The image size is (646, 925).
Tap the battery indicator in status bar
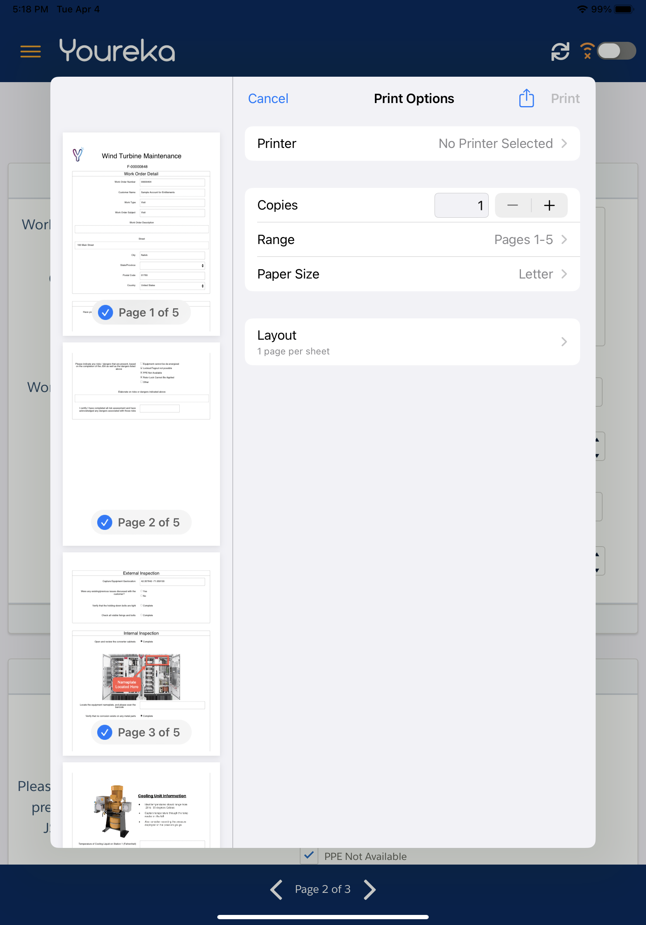click(x=624, y=9)
